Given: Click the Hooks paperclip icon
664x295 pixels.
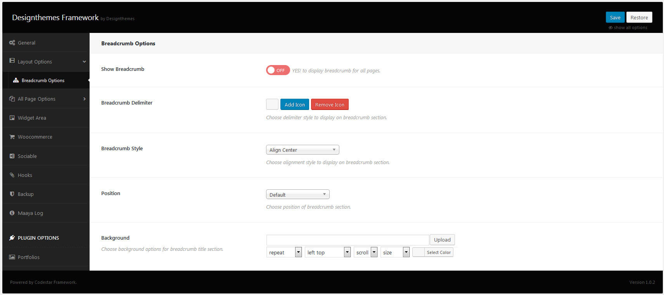Looking at the screenshot, I should (x=12, y=175).
